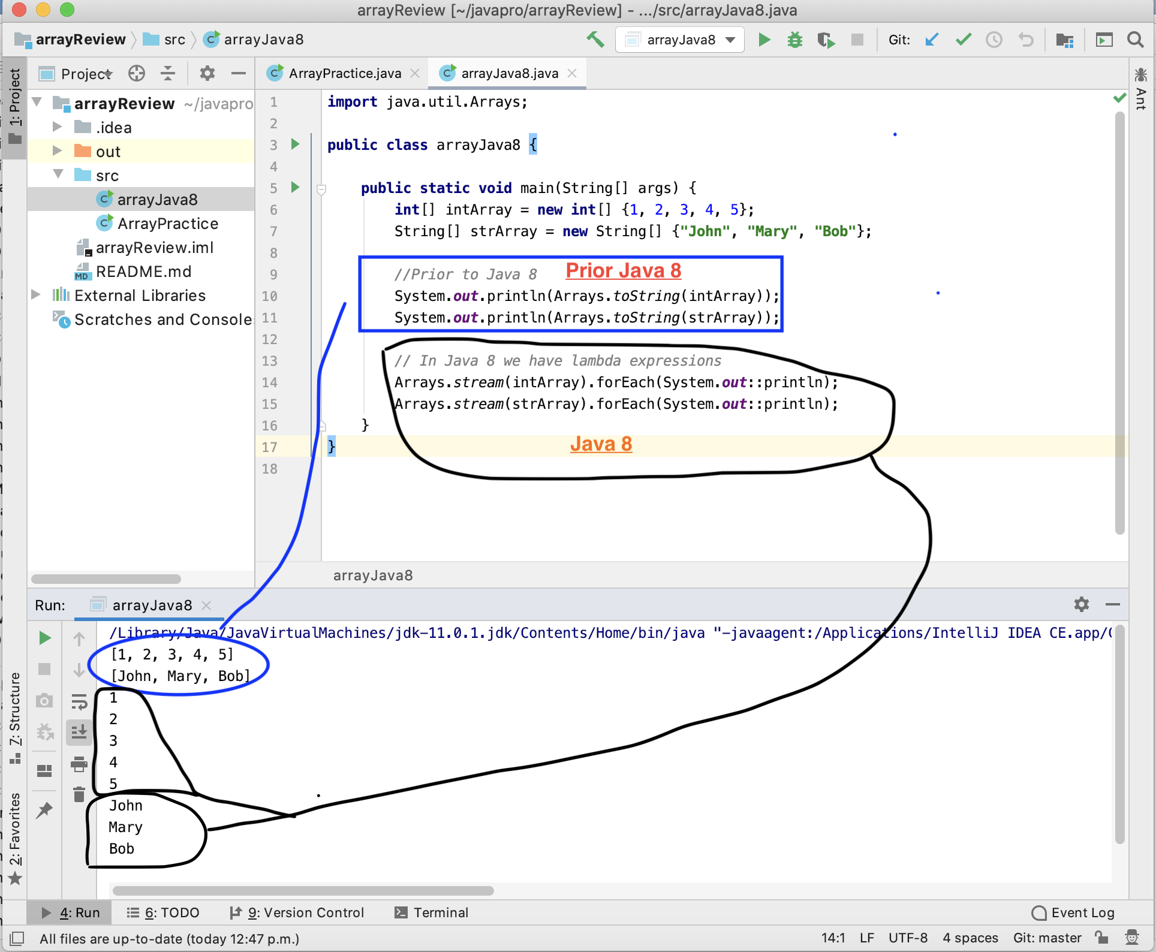Fold the main method at line 5
Image resolution: width=1156 pixels, height=952 pixels.
[x=321, y=189]
